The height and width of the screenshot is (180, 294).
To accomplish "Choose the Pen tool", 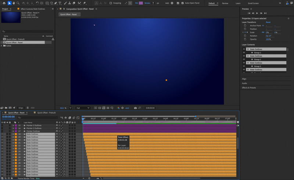I will 55,3.
